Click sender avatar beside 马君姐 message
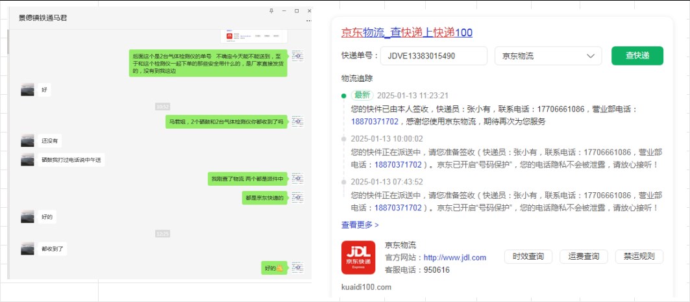The height and width of the screenshot is (302, 690). tap(297, 121)
